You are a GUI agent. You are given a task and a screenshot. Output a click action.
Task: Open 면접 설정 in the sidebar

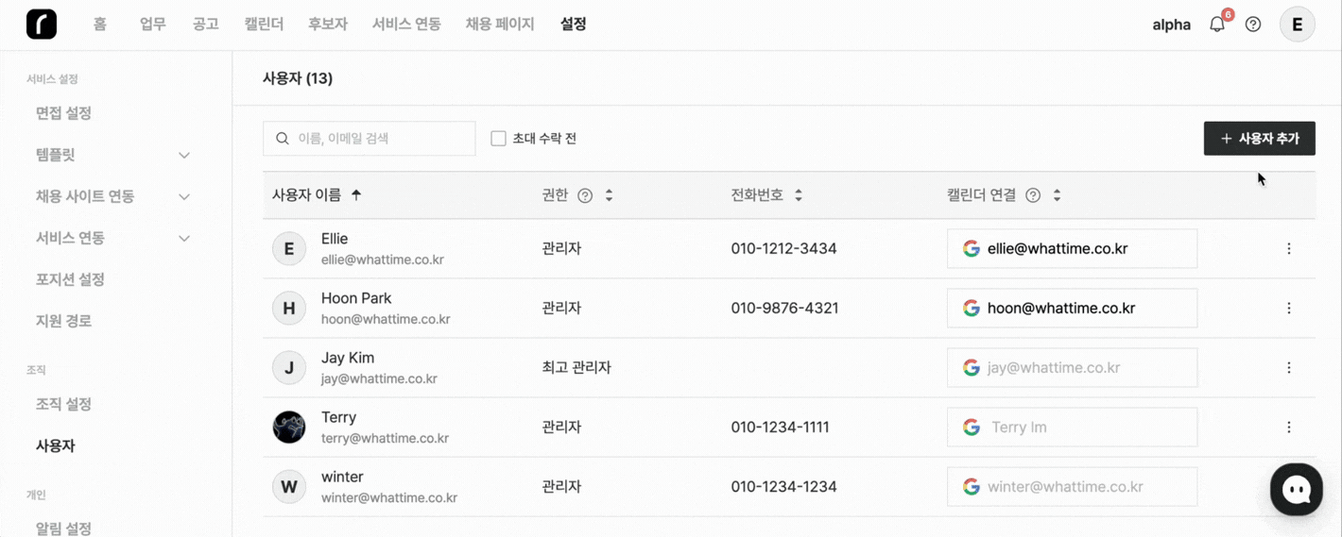pos(63,113)
